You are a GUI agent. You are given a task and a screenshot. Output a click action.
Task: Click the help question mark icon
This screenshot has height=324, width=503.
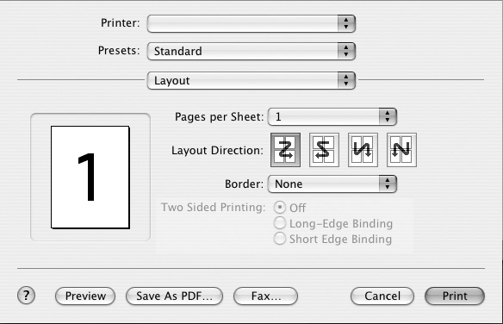click(x=27, y=296)
